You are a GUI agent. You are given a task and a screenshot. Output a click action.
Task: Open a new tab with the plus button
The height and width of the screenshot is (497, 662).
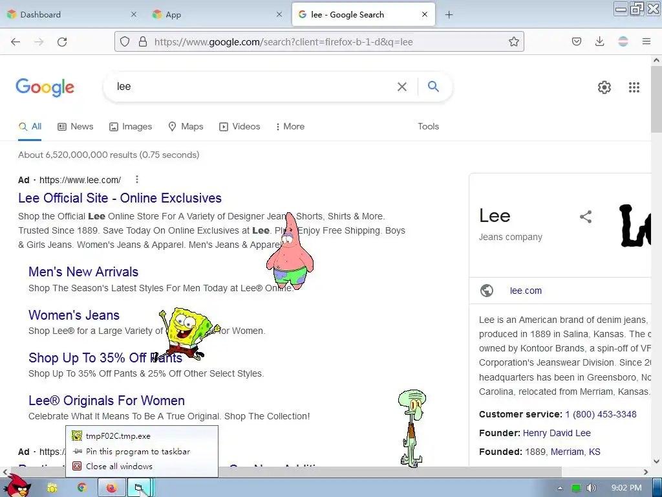449,15
